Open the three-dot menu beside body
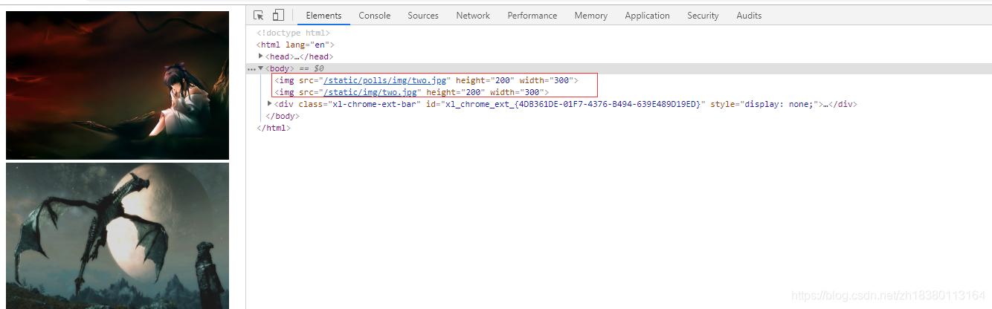The height and width of the screenshot is (309, 992). (251, 69)
